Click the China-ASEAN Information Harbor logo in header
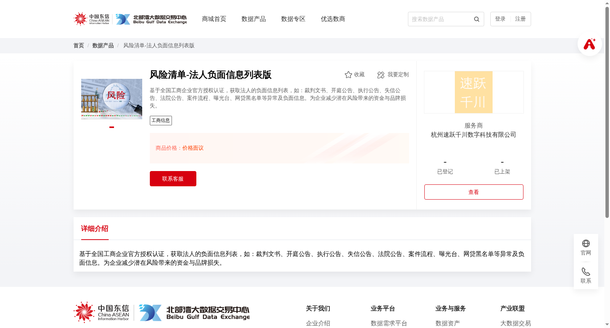 pos(91,19)
